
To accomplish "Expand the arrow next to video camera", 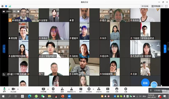I will (18, 89).
